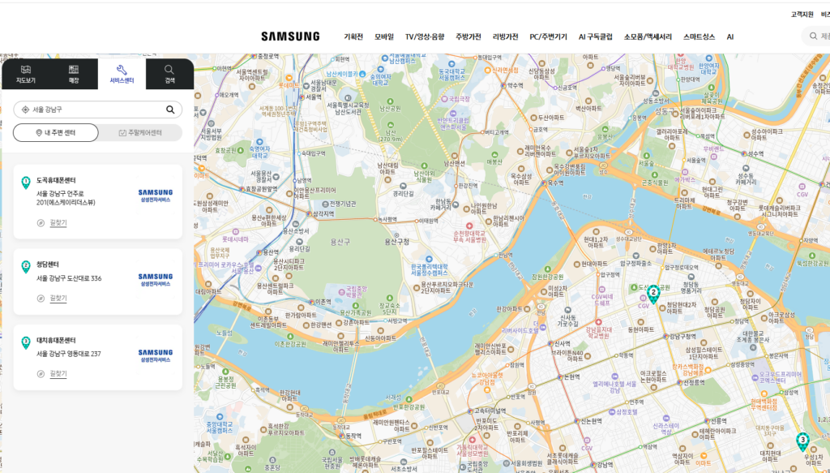Click map marker 3 near 대치현대아파트
Screen dimensions: 830x473
pyautogui.click(x=803, y=441)
